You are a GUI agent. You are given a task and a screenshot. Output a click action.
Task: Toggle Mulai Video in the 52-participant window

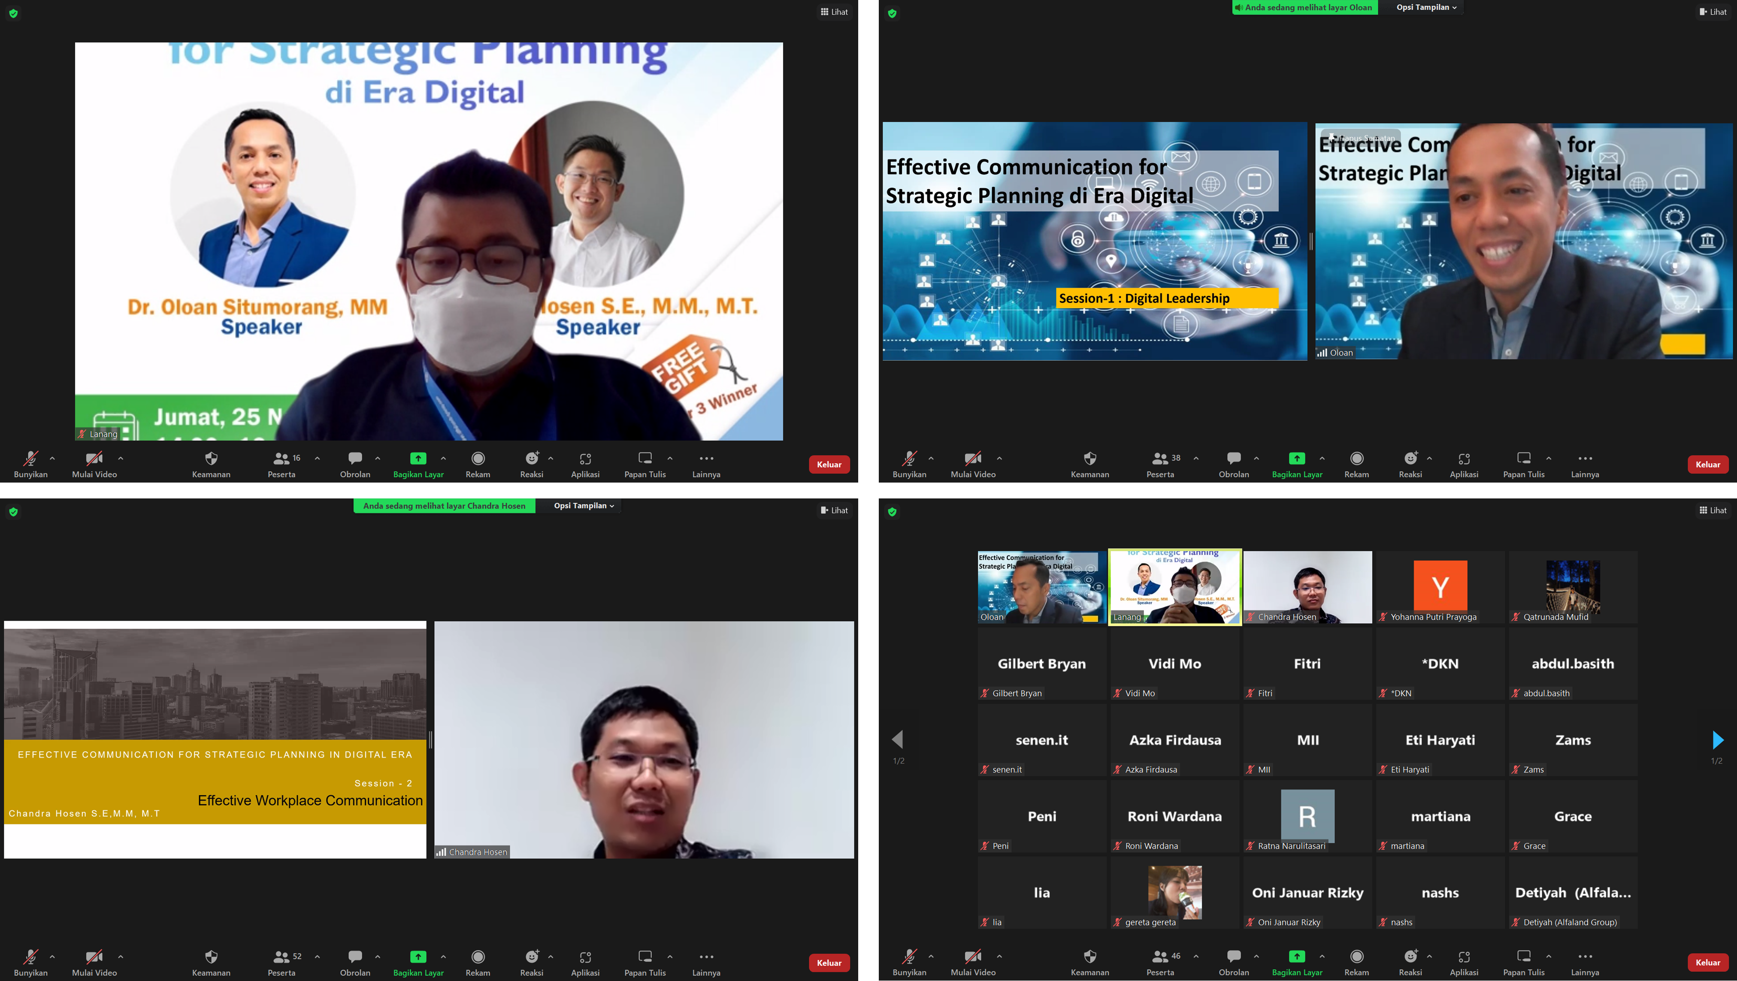coord(94,963)
